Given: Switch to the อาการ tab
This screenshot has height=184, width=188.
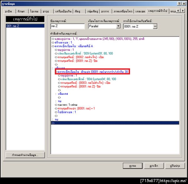Looking at the screenshot, I should click(106, 11).
